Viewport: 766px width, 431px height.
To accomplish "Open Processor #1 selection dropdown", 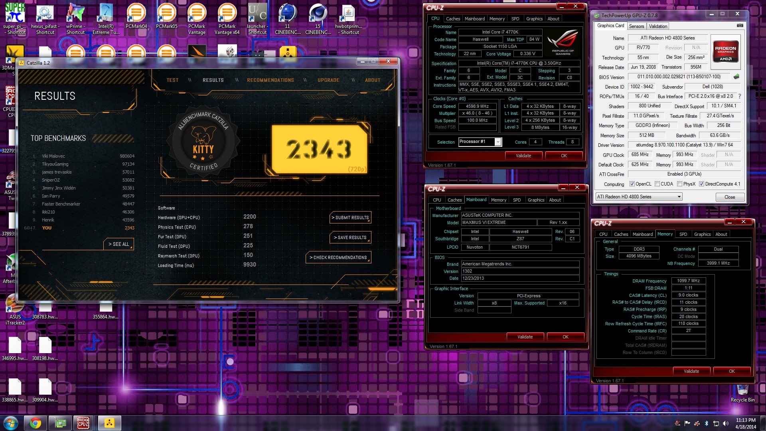I will click(x=480, y=142).
